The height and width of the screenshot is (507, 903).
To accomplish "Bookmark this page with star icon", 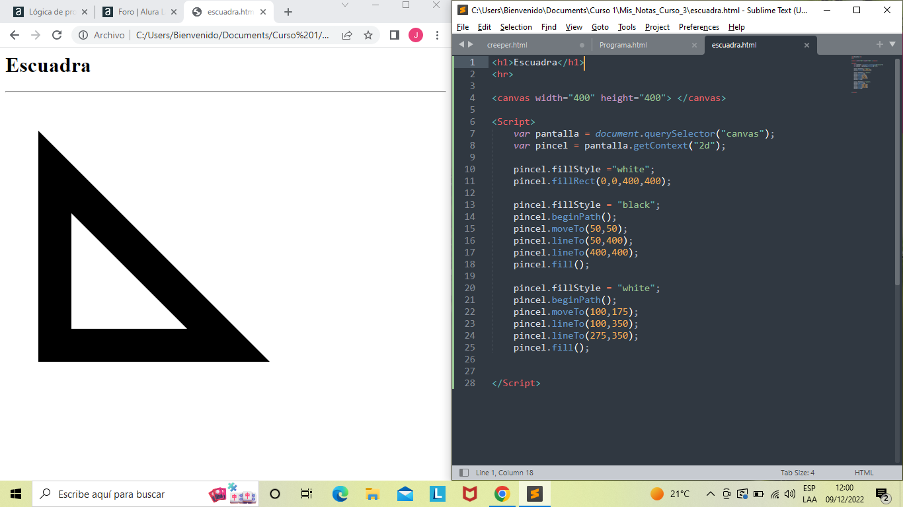I will 368,35.
